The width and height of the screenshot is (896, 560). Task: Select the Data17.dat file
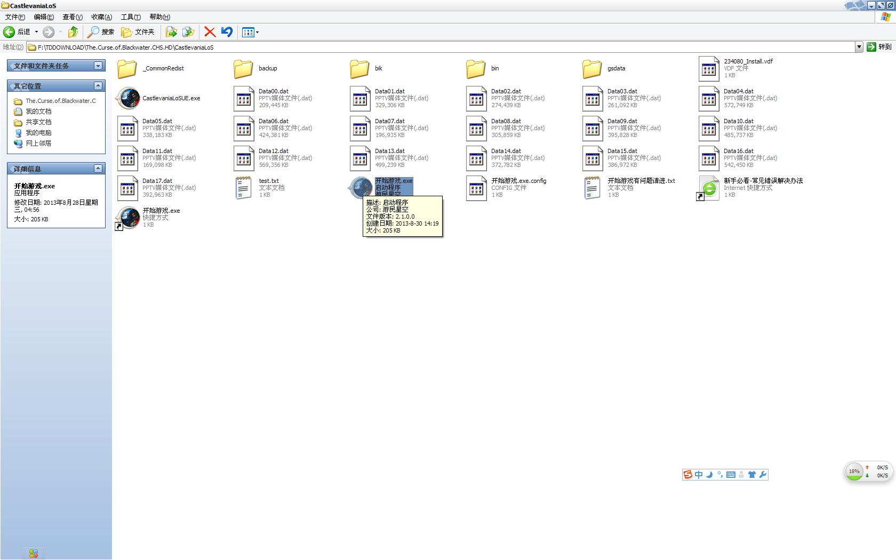(156, 188)
